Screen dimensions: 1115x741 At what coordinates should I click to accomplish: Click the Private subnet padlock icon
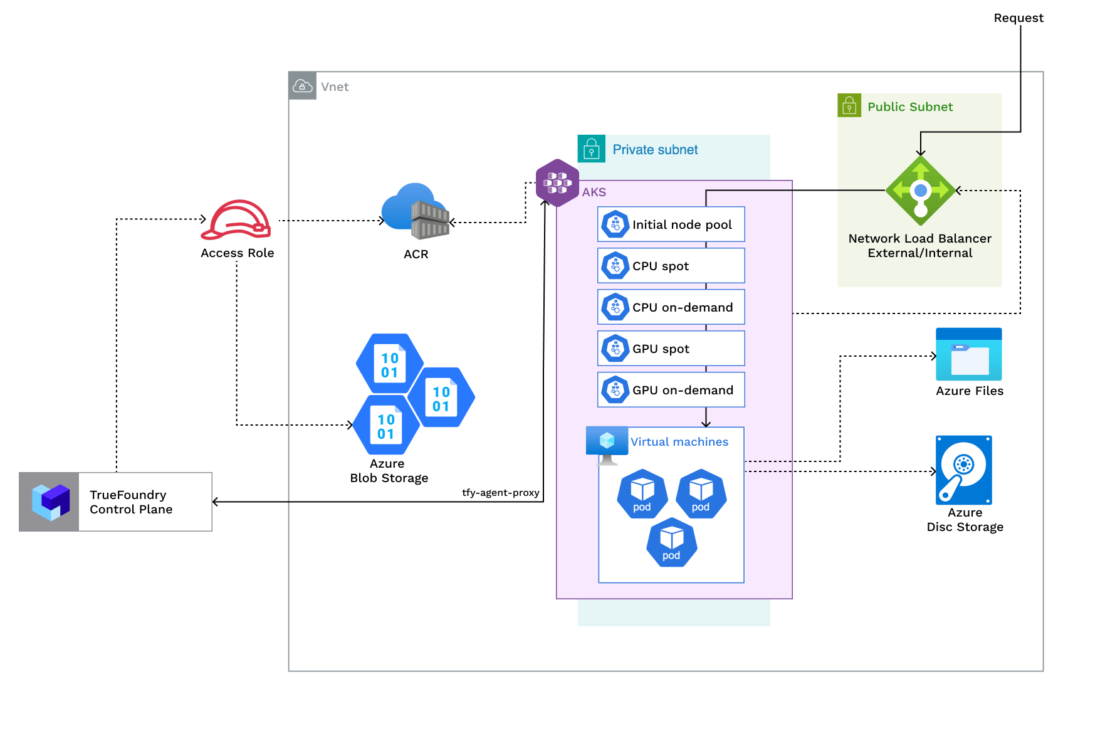[x=591, y=149]
